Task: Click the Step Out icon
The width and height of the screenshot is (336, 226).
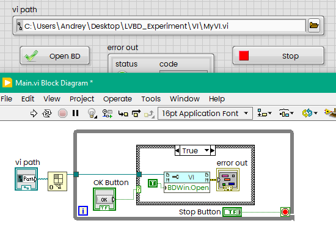Action: coord(149,114)
